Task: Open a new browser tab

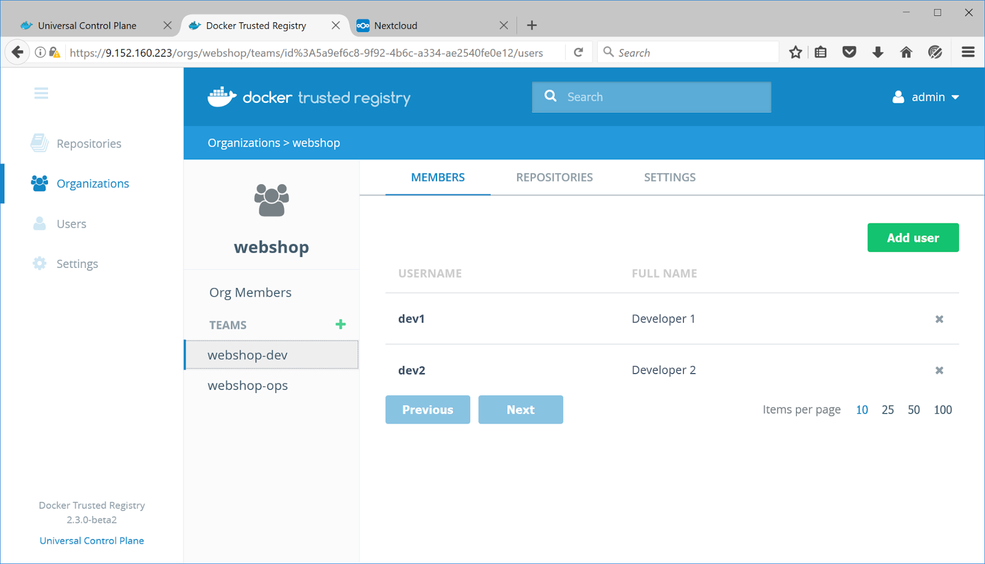Action: point(532,25)
